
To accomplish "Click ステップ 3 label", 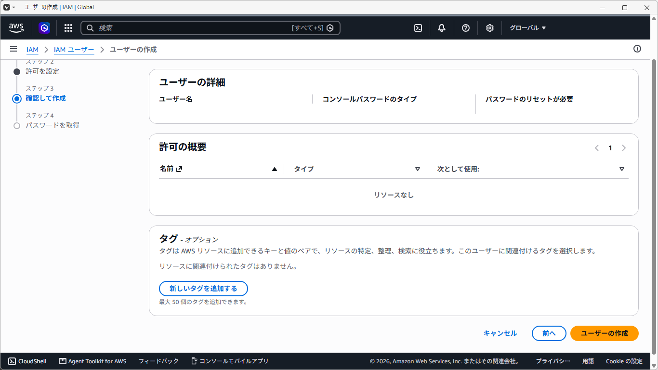I will click(39, 89).
